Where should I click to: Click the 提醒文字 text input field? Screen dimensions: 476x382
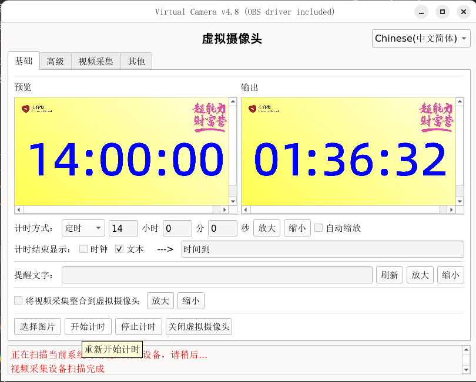(217, 275)
